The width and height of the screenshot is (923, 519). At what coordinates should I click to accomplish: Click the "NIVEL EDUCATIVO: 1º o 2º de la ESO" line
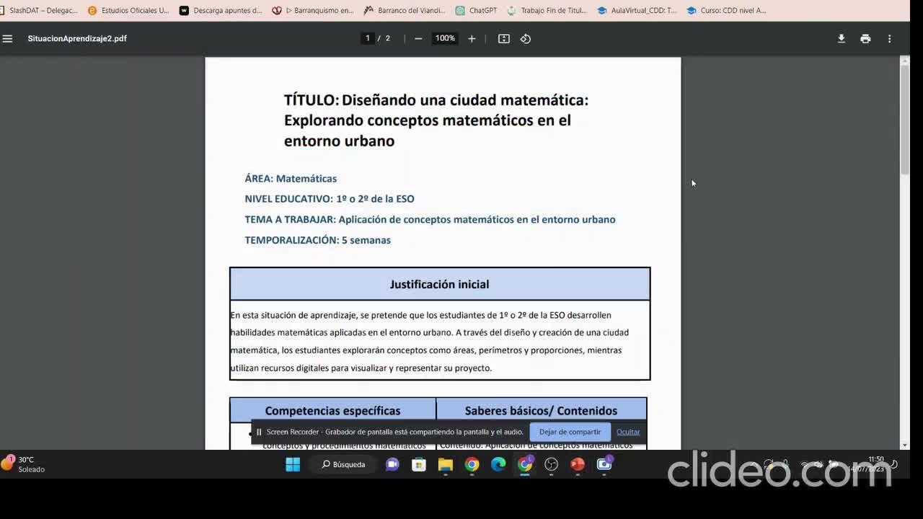[x=330, y=199]
